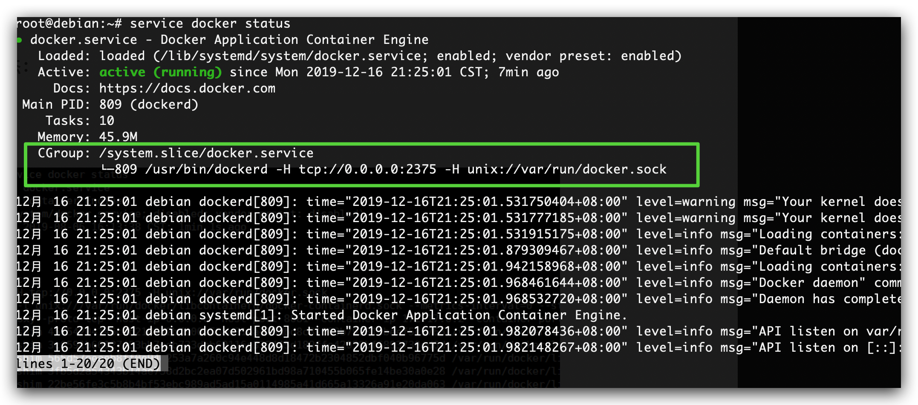This screenshot has height=405, width=918.
Task: Click the green "active (running)" status text
Action: pyautogui.click(x=160, y=72)
